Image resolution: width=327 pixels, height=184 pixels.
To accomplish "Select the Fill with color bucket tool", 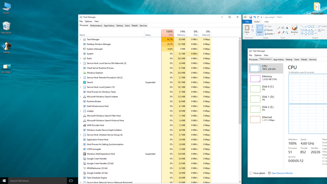I will pyautogui.click(x=283, y=28).
